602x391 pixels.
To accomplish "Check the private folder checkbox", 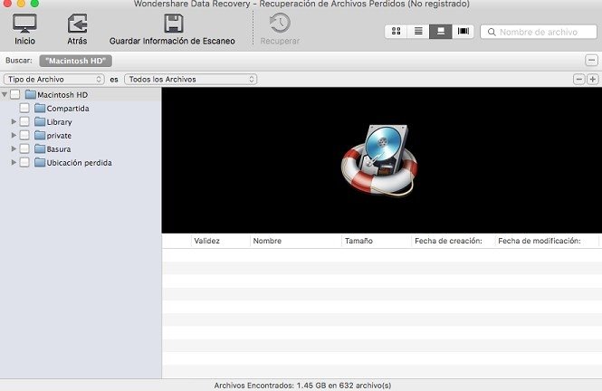I will (24, 135).
